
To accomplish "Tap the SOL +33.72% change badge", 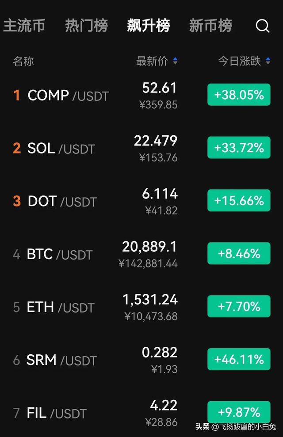I will click(x=239, y=148).
